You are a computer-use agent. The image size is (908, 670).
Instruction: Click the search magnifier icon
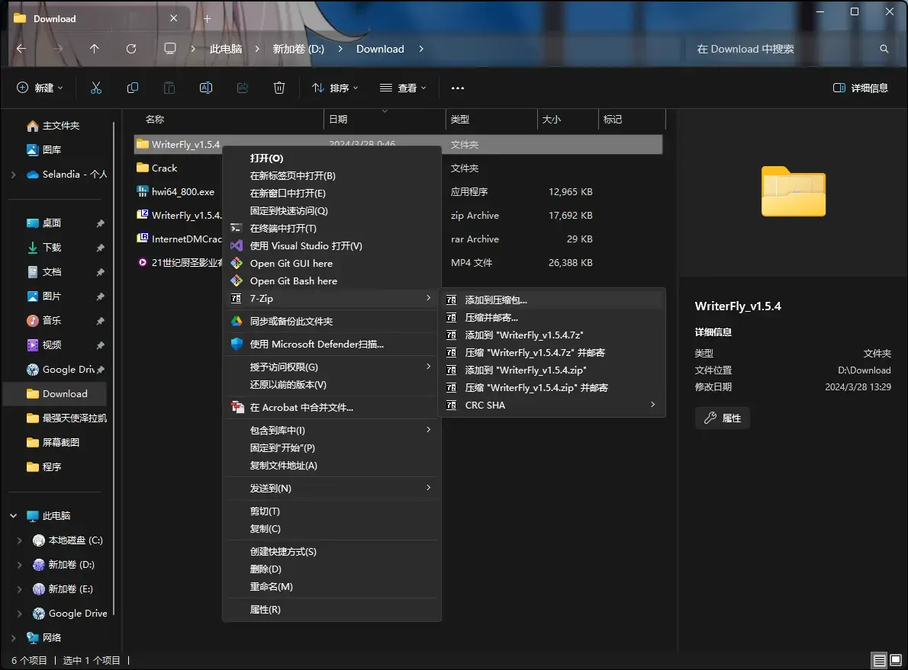click(884, 49)
